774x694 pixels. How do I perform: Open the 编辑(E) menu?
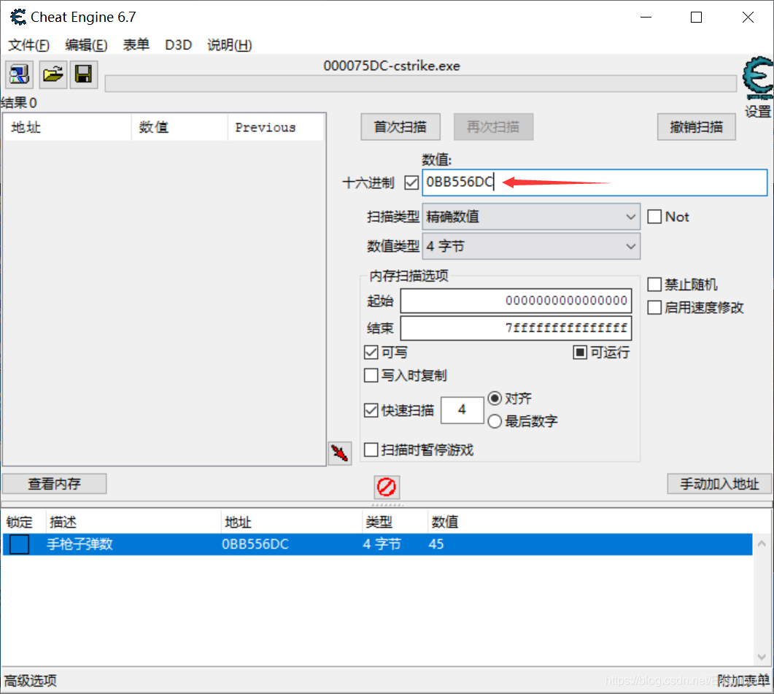point(86,45)
